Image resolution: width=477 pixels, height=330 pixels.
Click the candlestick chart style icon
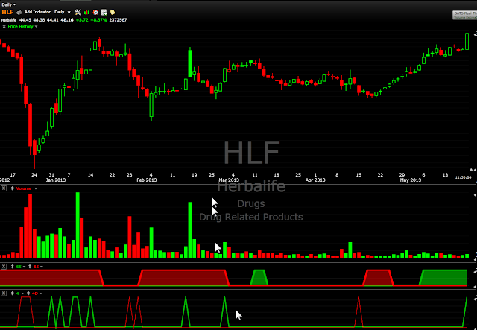(86, 12)
